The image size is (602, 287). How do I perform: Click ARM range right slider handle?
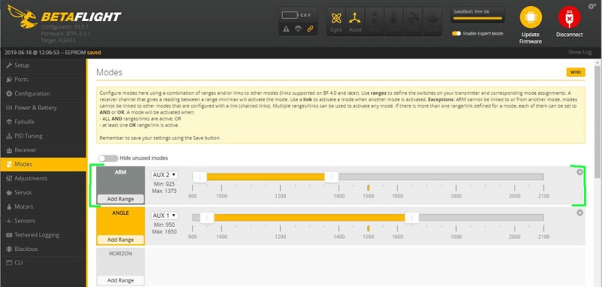[331, 177]
